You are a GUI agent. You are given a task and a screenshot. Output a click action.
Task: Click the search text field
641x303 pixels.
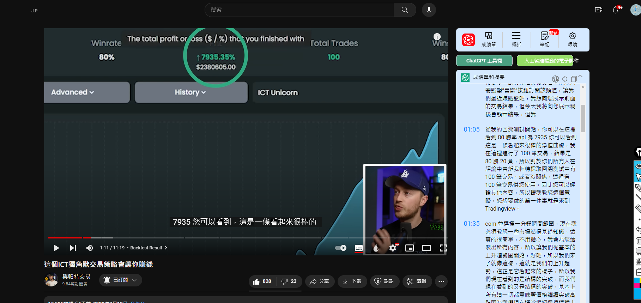(299, 10)
